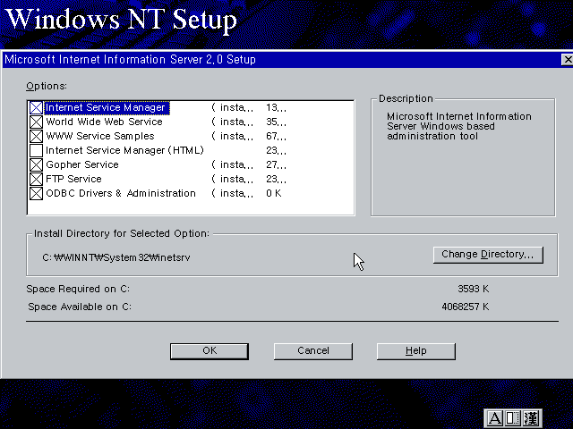Toggle the FTP Service checkbox
573x429 pixels.
coord(36,179)
